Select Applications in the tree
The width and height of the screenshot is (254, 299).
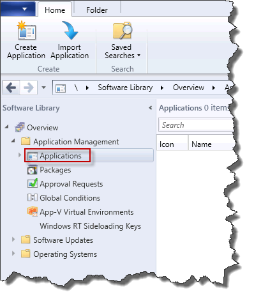click(x=61, y=156)
